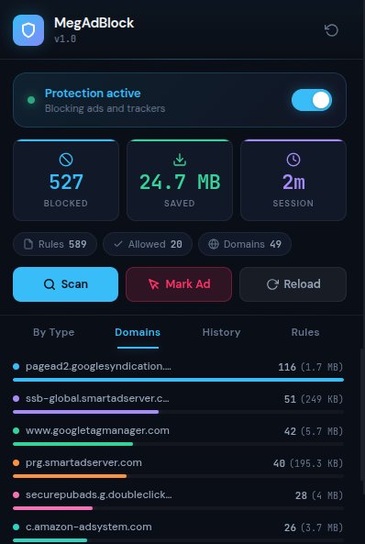This screenshot has width=365, height=544.
Task: Click the document icon in Rules chip
Action: pyautogui.click(x=28, y=244)
